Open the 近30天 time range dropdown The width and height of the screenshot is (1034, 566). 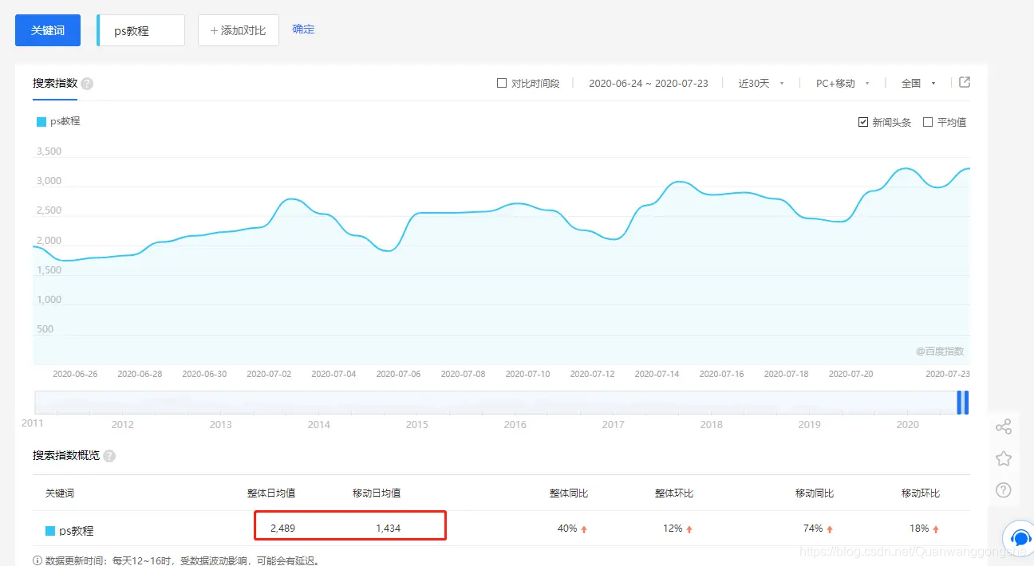(761, 83)
